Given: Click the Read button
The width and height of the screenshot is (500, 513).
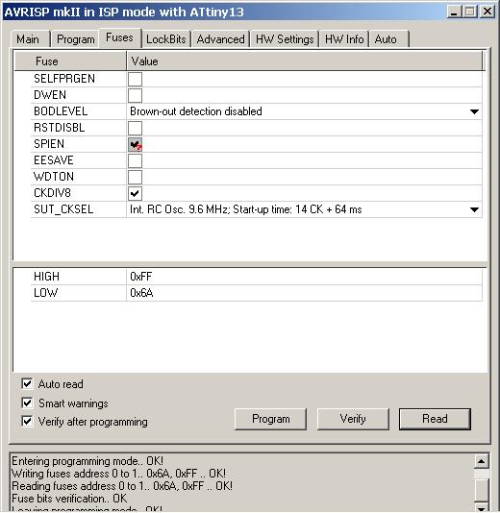Looking at the screenshot, I should [x=435, y=419].
